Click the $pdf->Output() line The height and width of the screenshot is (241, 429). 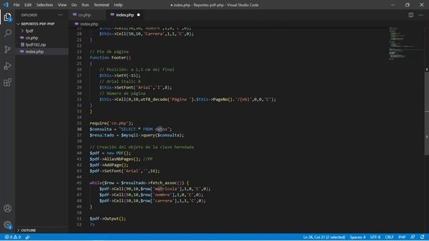108,219
